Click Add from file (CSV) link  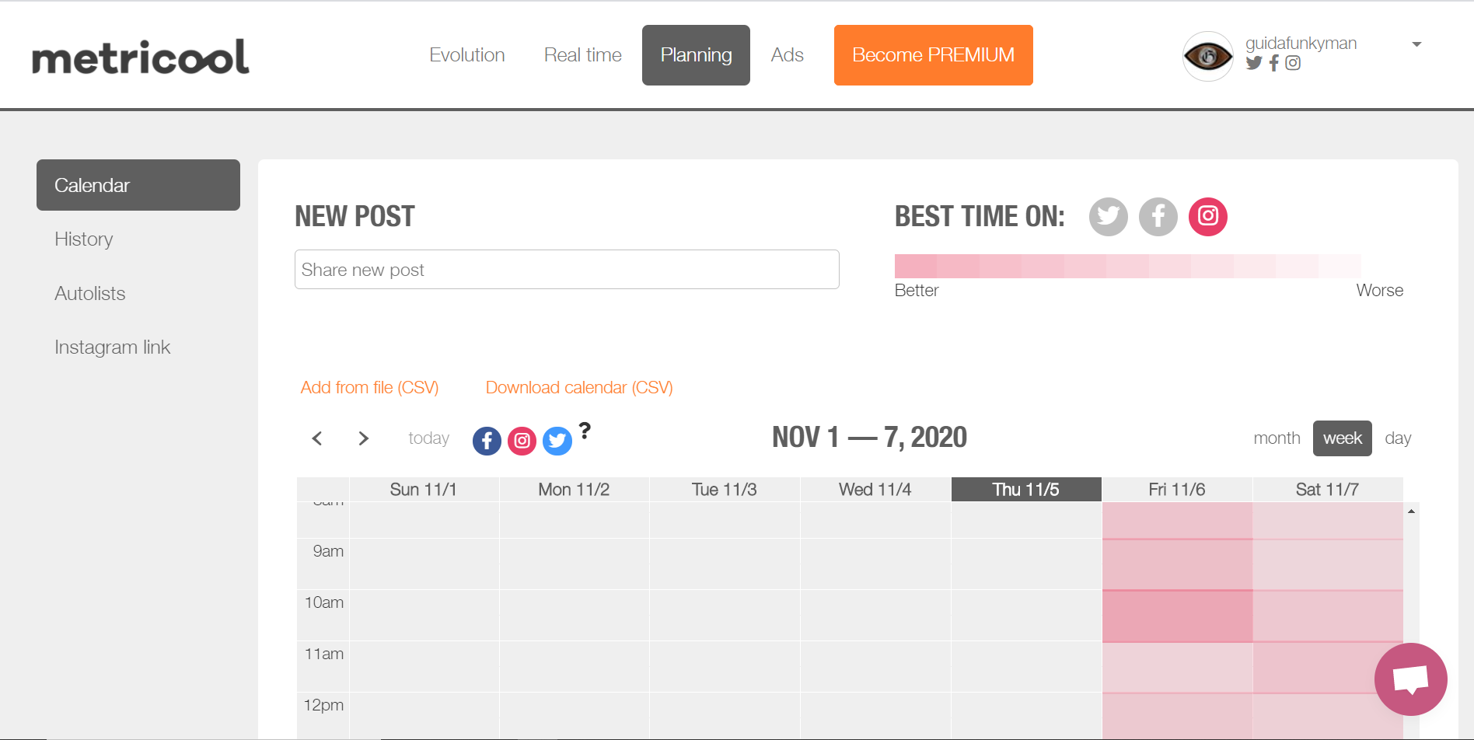click(369, 387)
